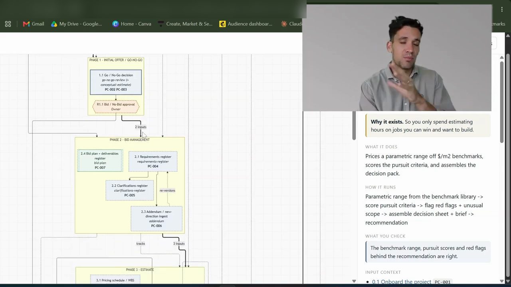
Task: Open the 0.1 Onboard the project link
Action: point(402,282)
